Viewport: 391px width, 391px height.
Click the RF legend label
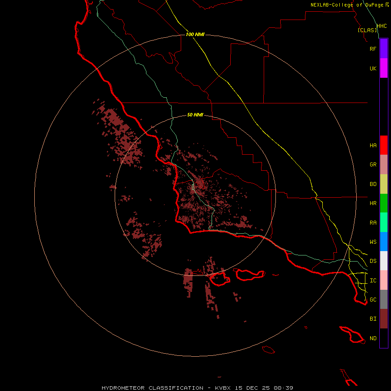(x=373, y=49)
